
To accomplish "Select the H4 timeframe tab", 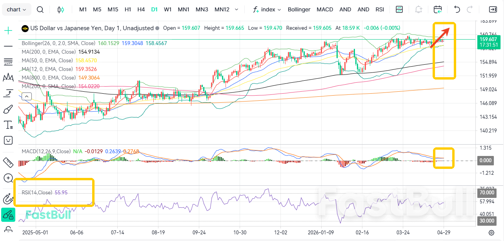I will click(x=141, y=9).
